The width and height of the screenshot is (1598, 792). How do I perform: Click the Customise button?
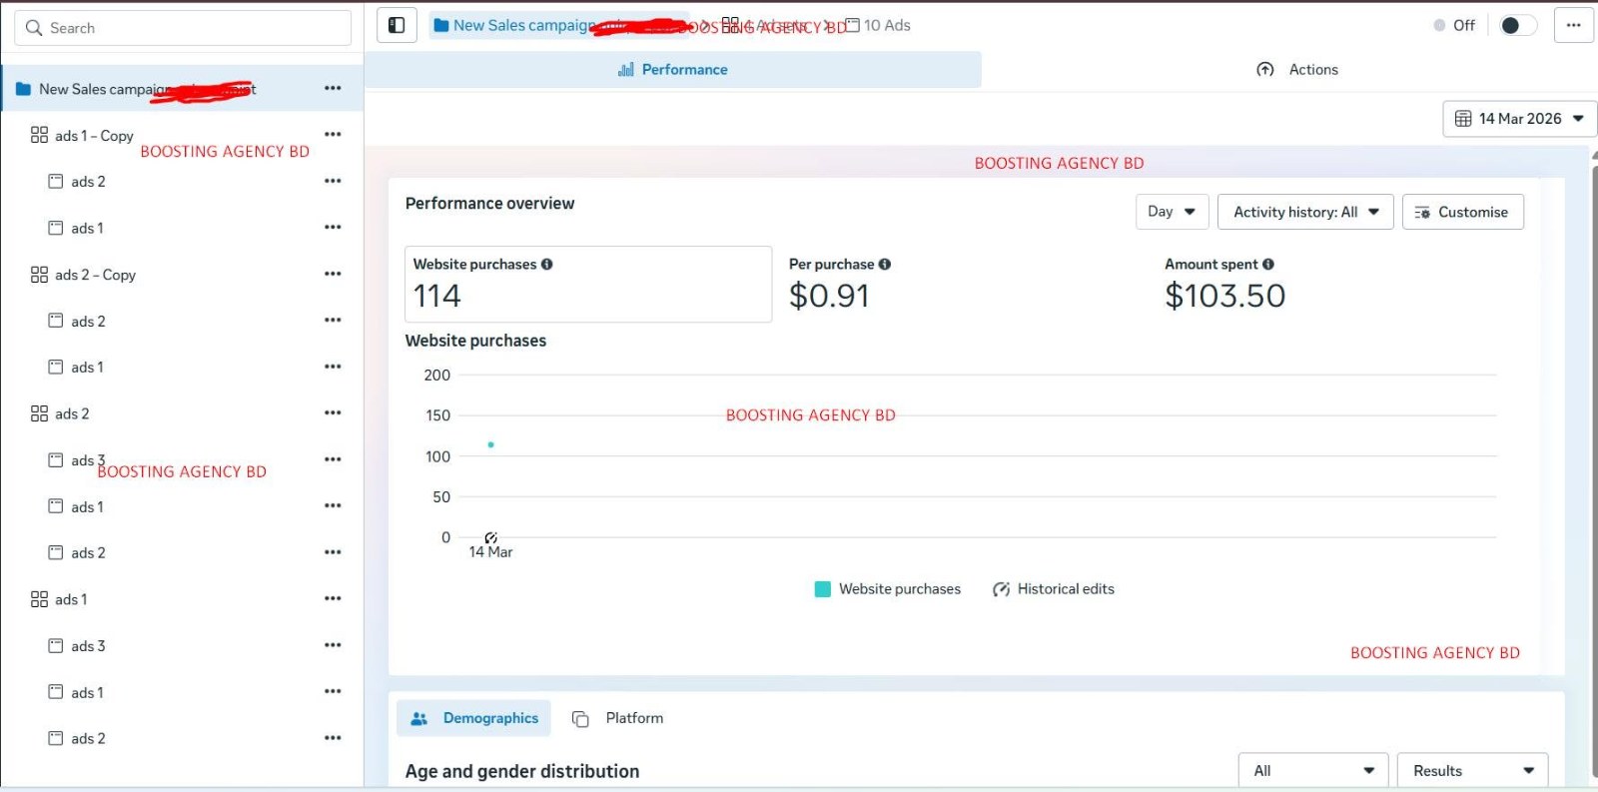pos(1463,212)
